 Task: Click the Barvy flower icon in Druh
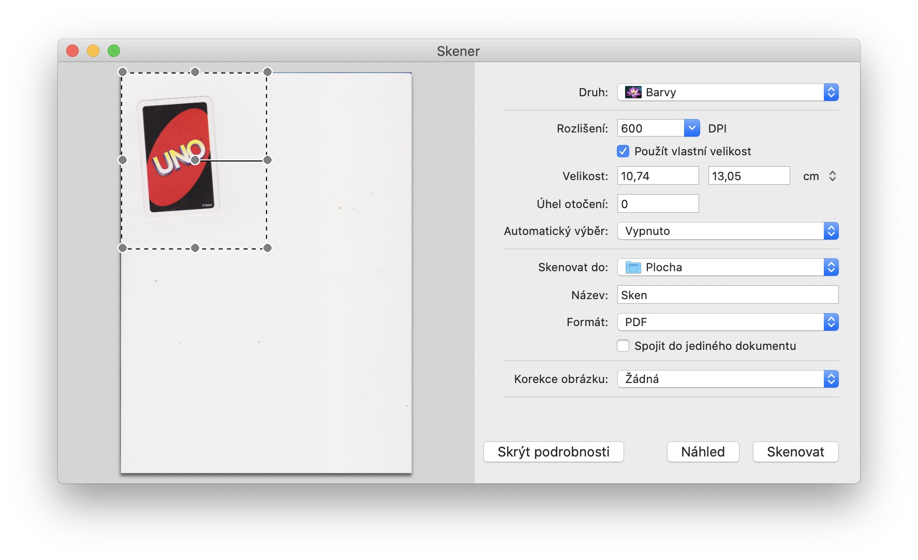click(x=633, y=92)
